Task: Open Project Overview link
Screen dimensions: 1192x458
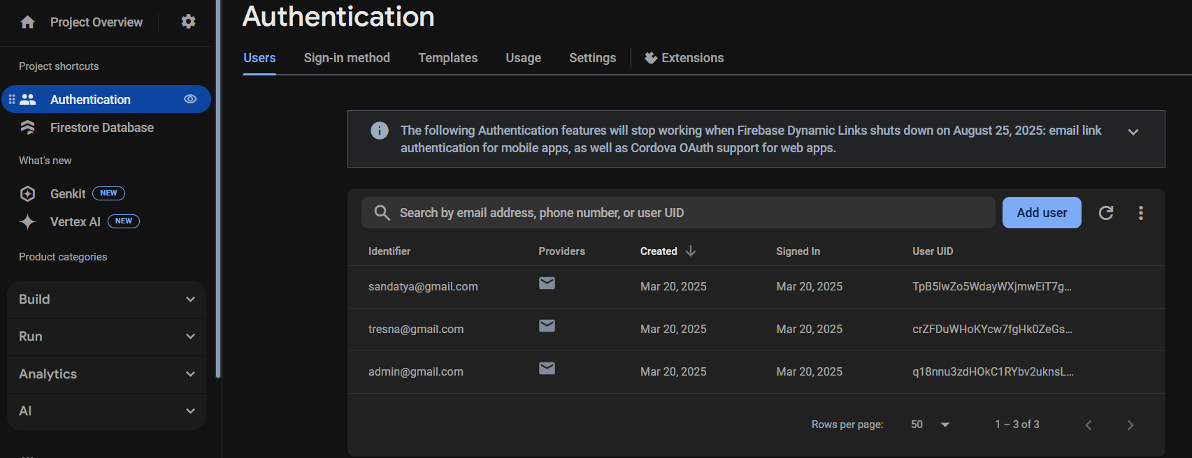Action: tap(96, 22)
